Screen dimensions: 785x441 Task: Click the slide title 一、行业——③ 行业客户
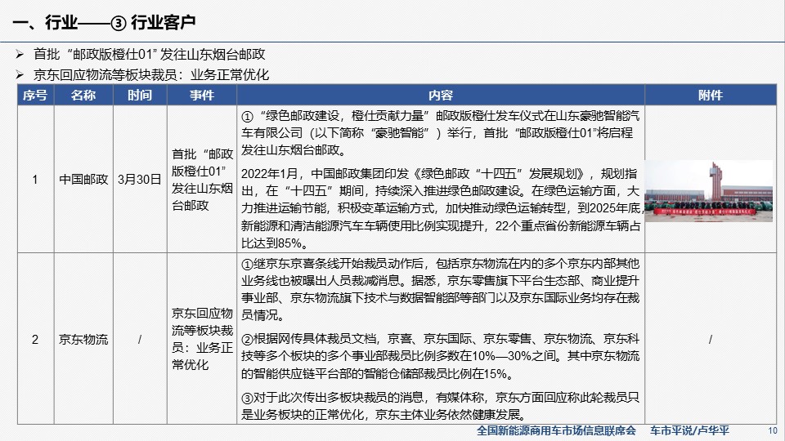pyautogui.click(x=104, y=23)
